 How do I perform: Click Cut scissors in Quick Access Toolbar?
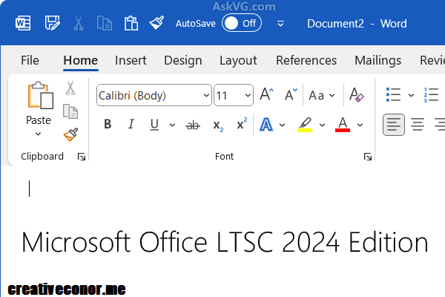pyautogui.click(x=79, y=23)
